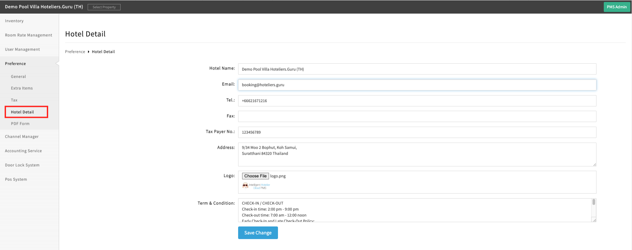Click into the empty Fax field
This screenshot has height=250, width=632.
click(417, 116)
